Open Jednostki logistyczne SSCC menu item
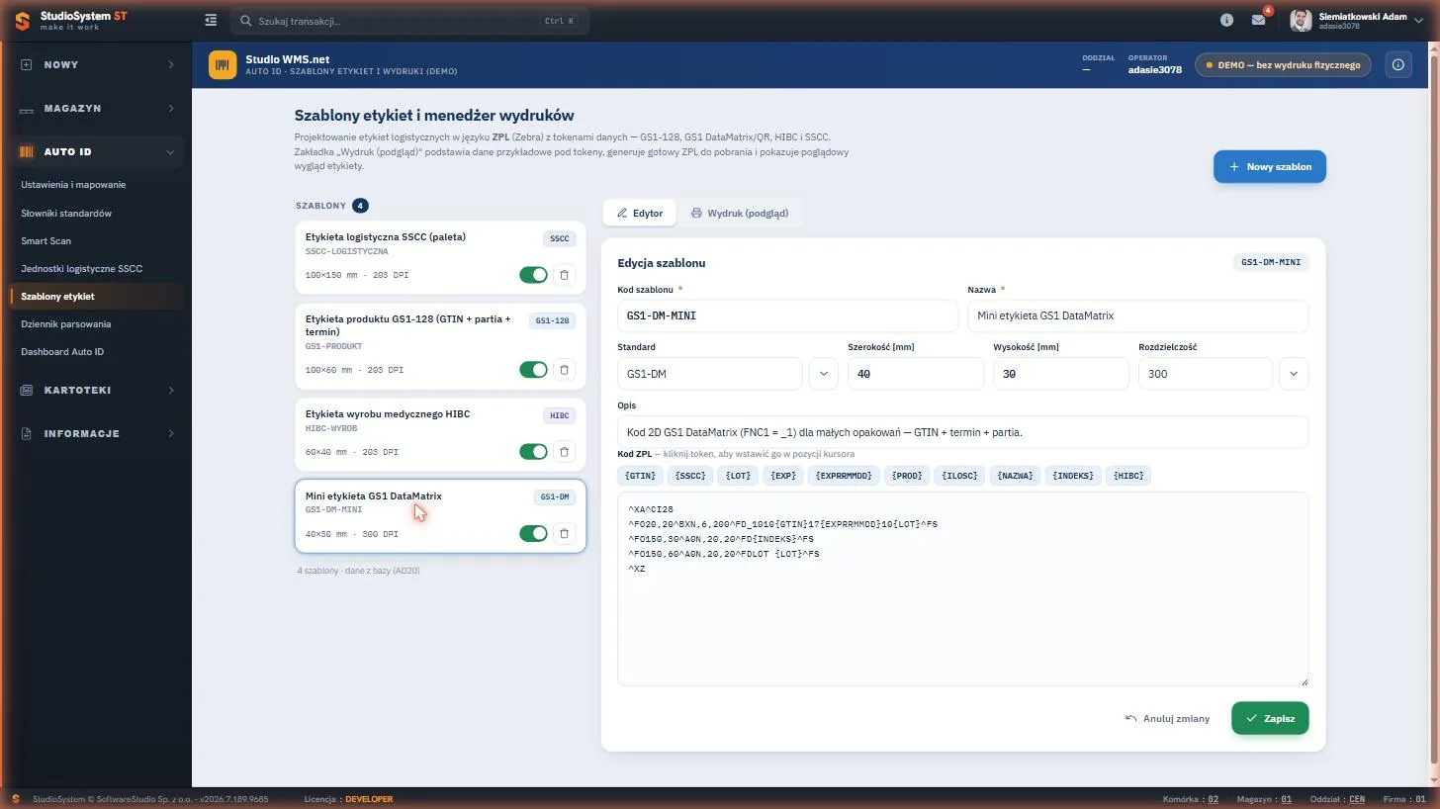 click(x=82, y=268)
